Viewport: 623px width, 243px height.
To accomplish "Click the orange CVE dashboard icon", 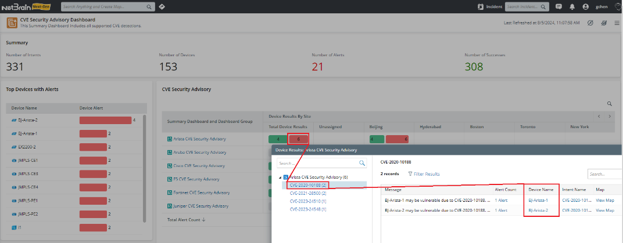I will pyautogui.click(x=12, y=23).
